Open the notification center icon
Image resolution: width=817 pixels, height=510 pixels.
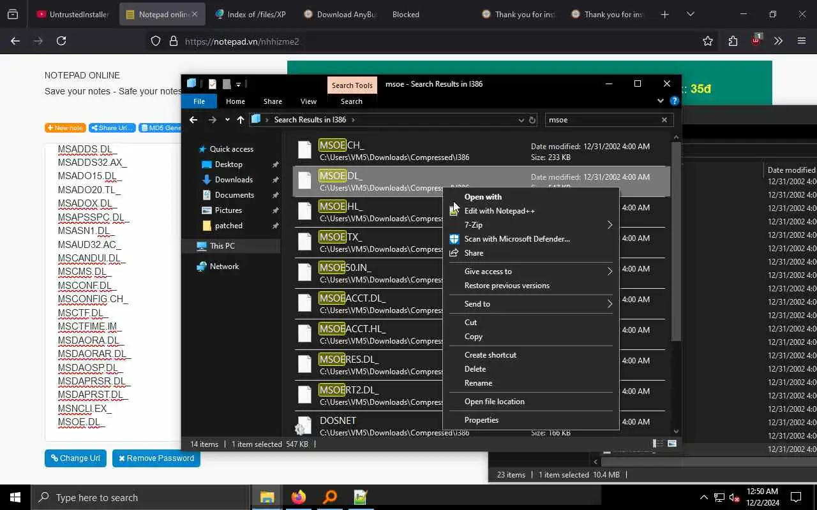tap(796, 497)
